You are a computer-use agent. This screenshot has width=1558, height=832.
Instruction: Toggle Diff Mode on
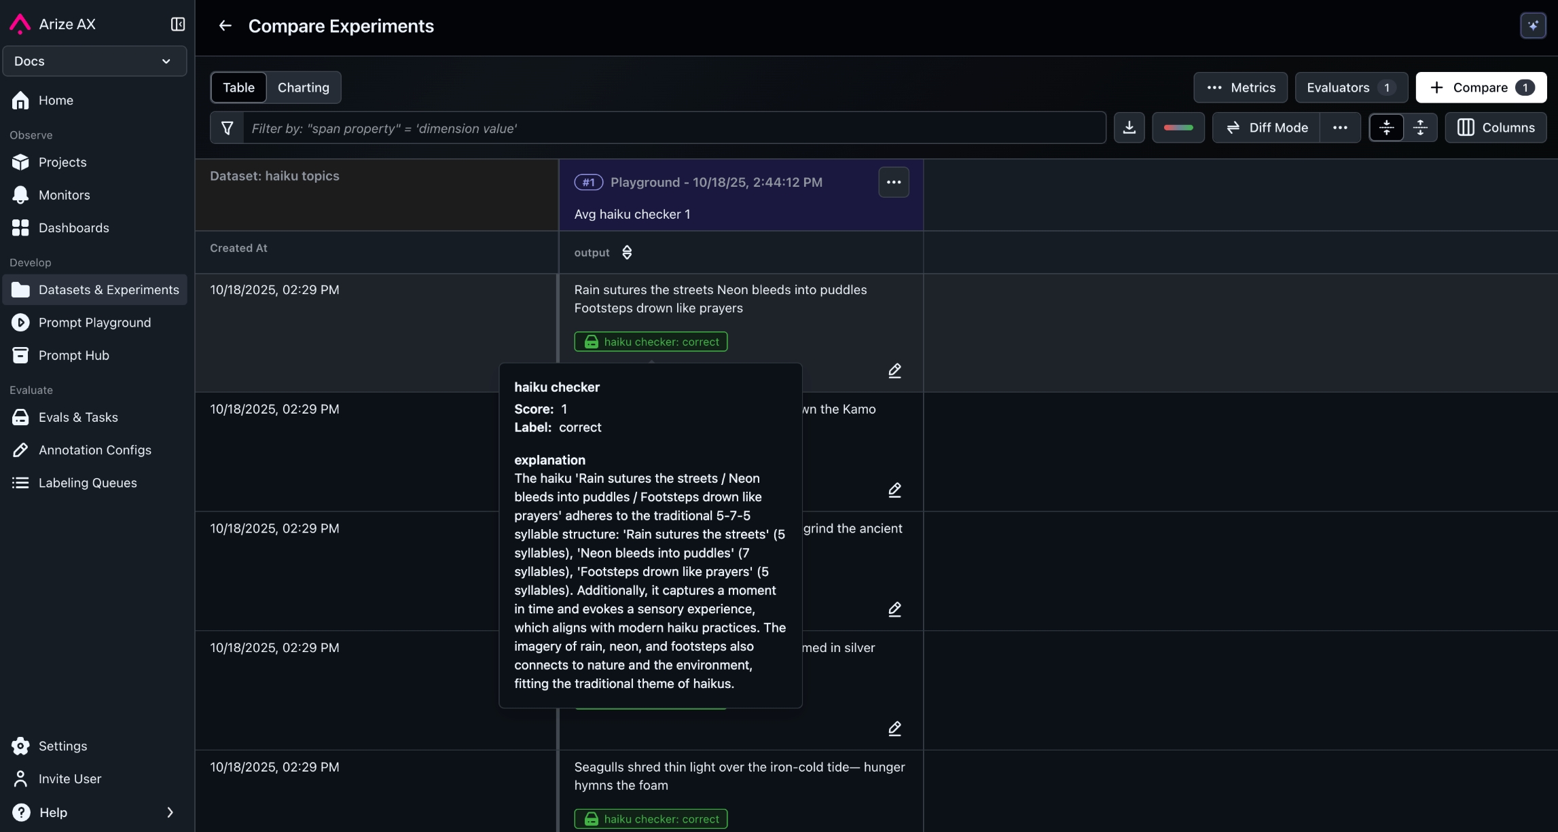click(x=1267, y=128)
